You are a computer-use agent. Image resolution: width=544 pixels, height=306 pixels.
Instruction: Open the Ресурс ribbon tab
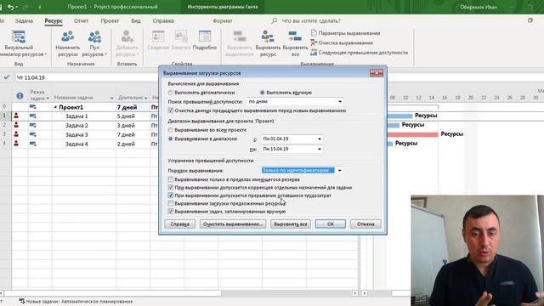(x=54, y=20)
